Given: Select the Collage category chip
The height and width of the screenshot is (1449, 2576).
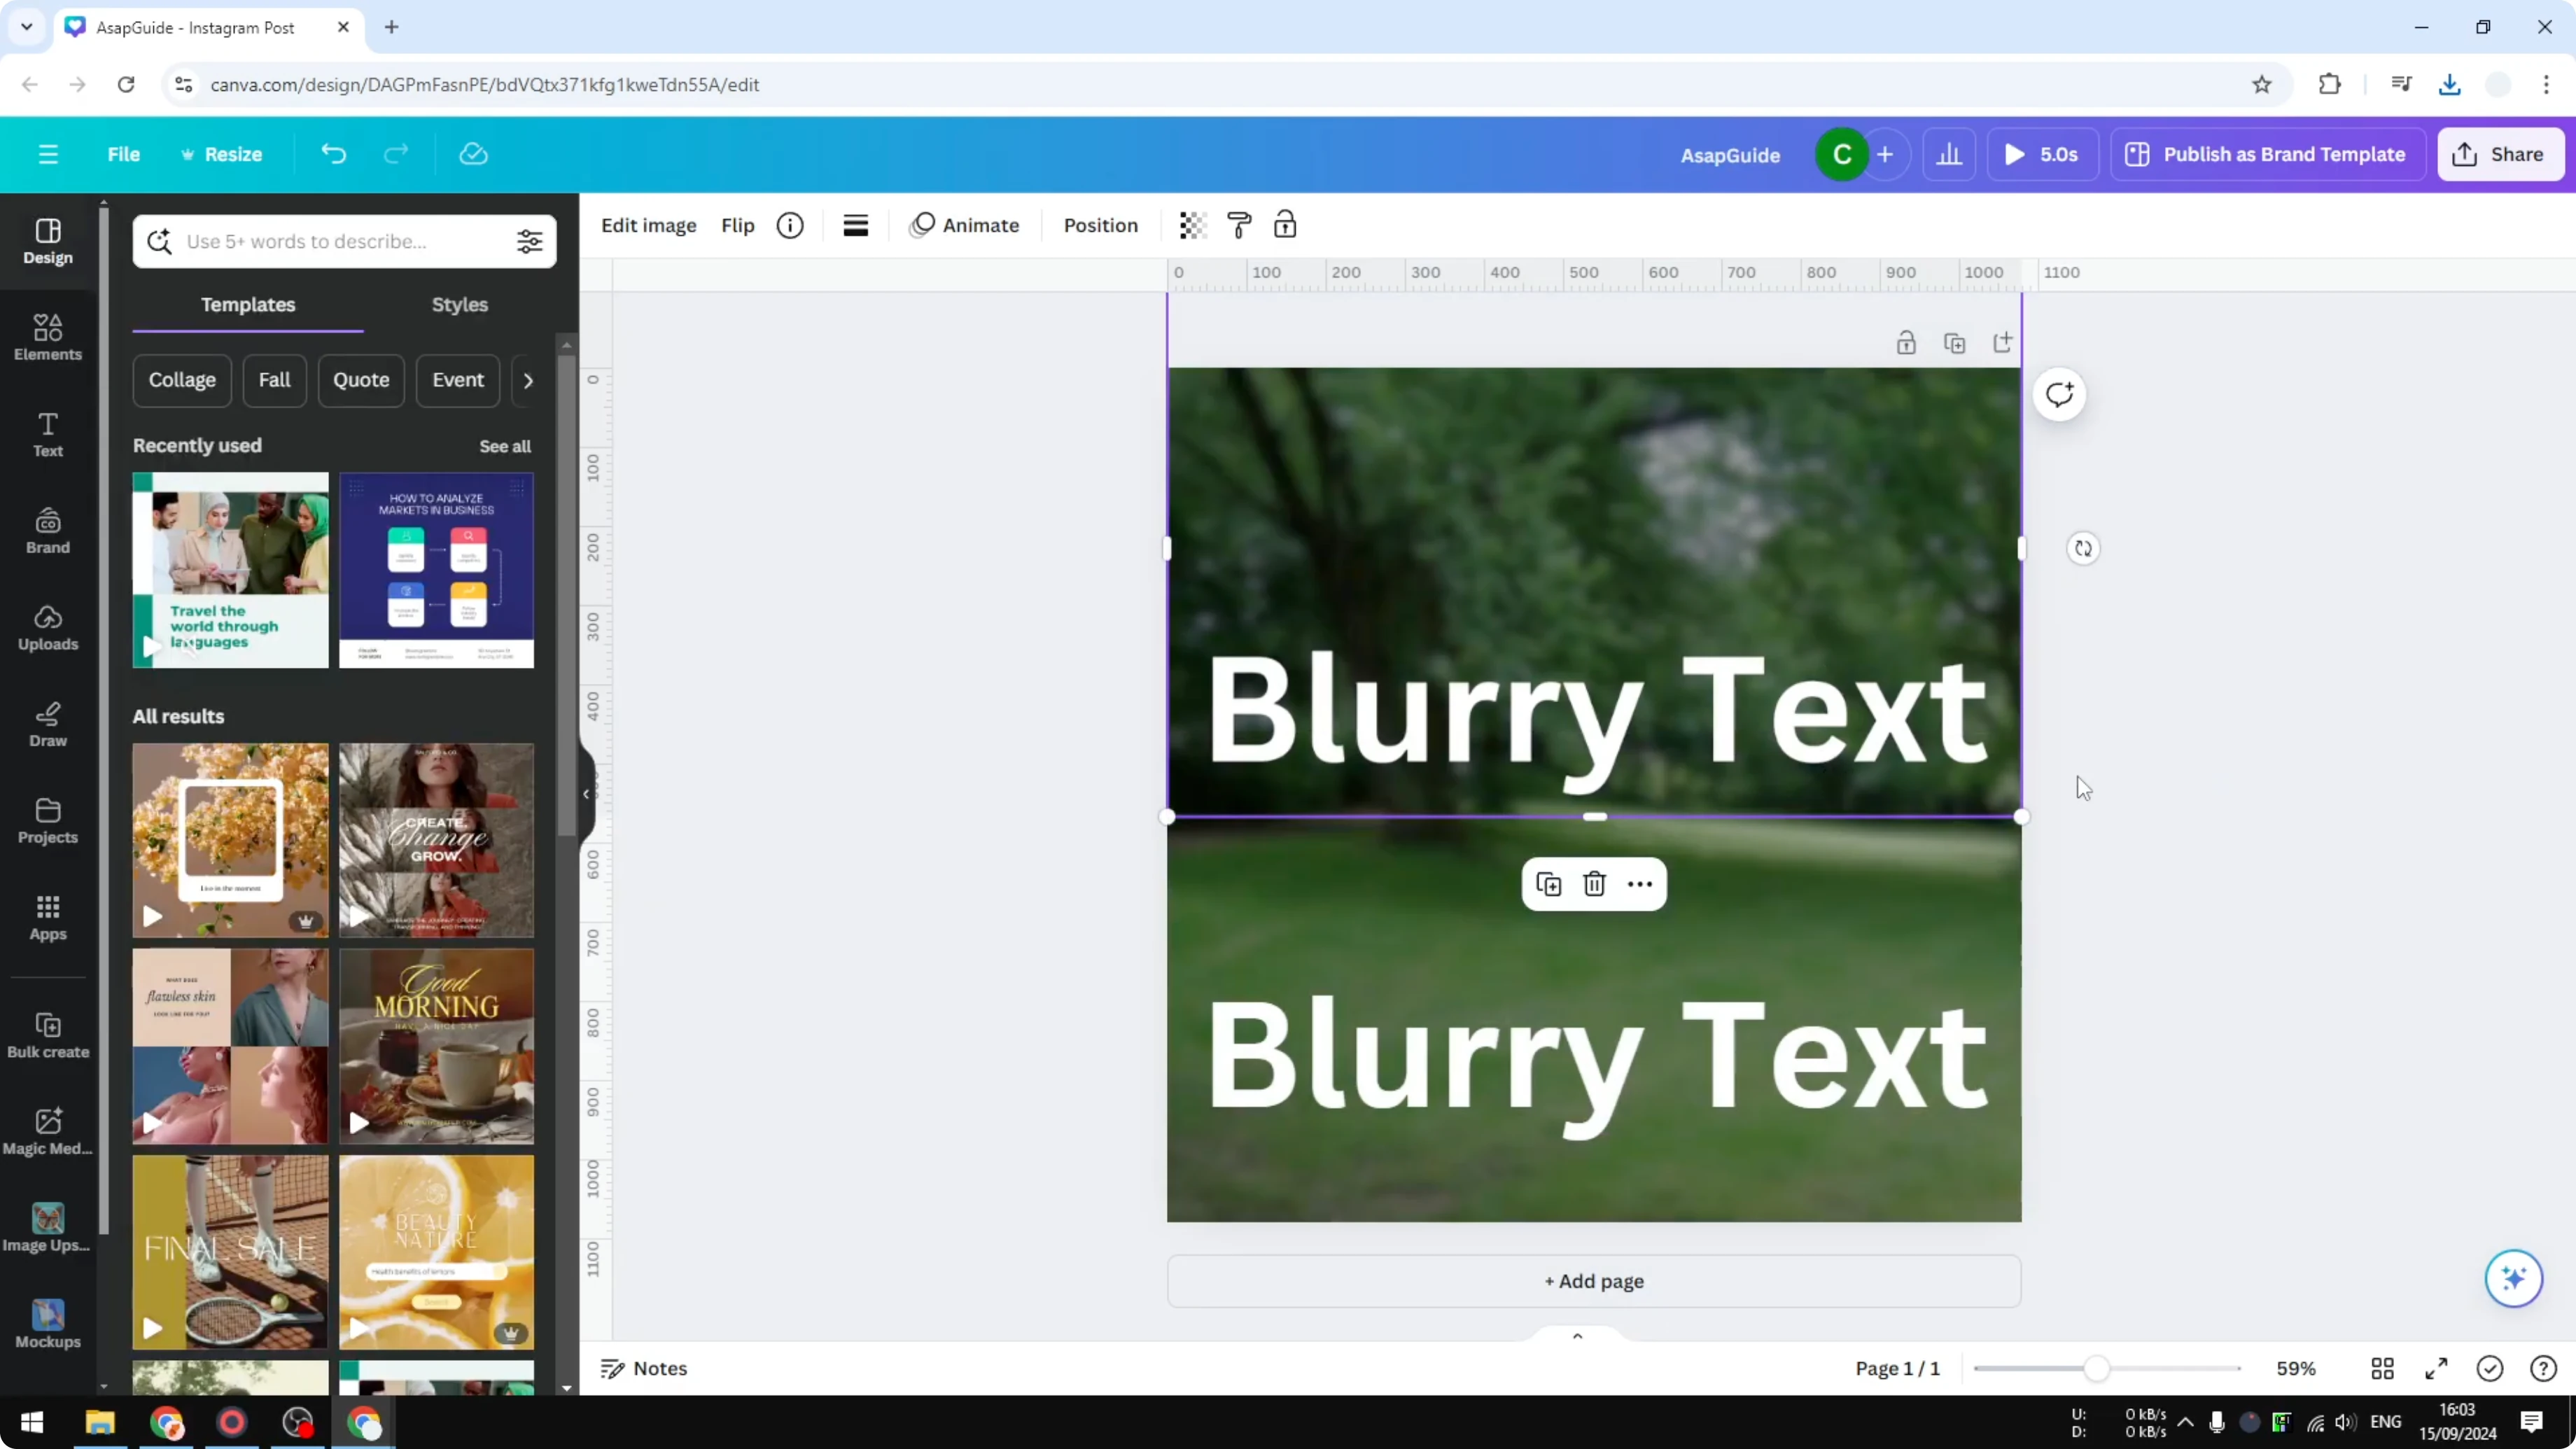Looking at the screenshot, I should click(182, 380).
